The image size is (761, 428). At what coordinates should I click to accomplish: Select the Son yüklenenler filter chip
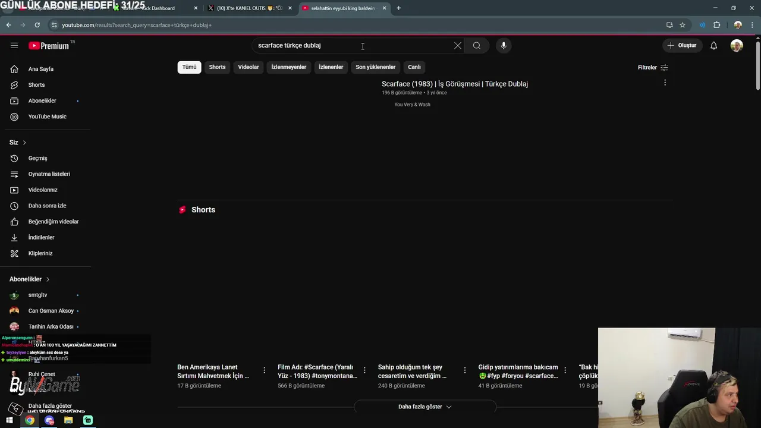click(375, 67)
